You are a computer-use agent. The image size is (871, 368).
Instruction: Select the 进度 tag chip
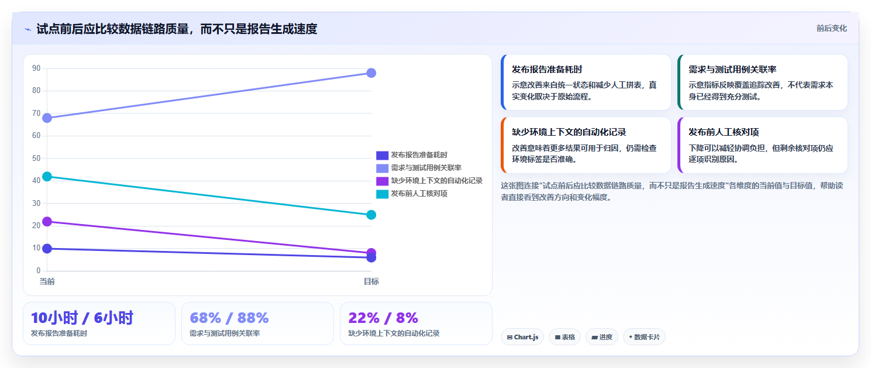602,337
